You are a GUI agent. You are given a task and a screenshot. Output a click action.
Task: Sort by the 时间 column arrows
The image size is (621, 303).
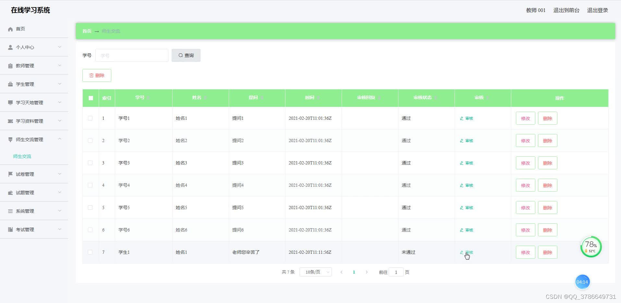point(318,98)
